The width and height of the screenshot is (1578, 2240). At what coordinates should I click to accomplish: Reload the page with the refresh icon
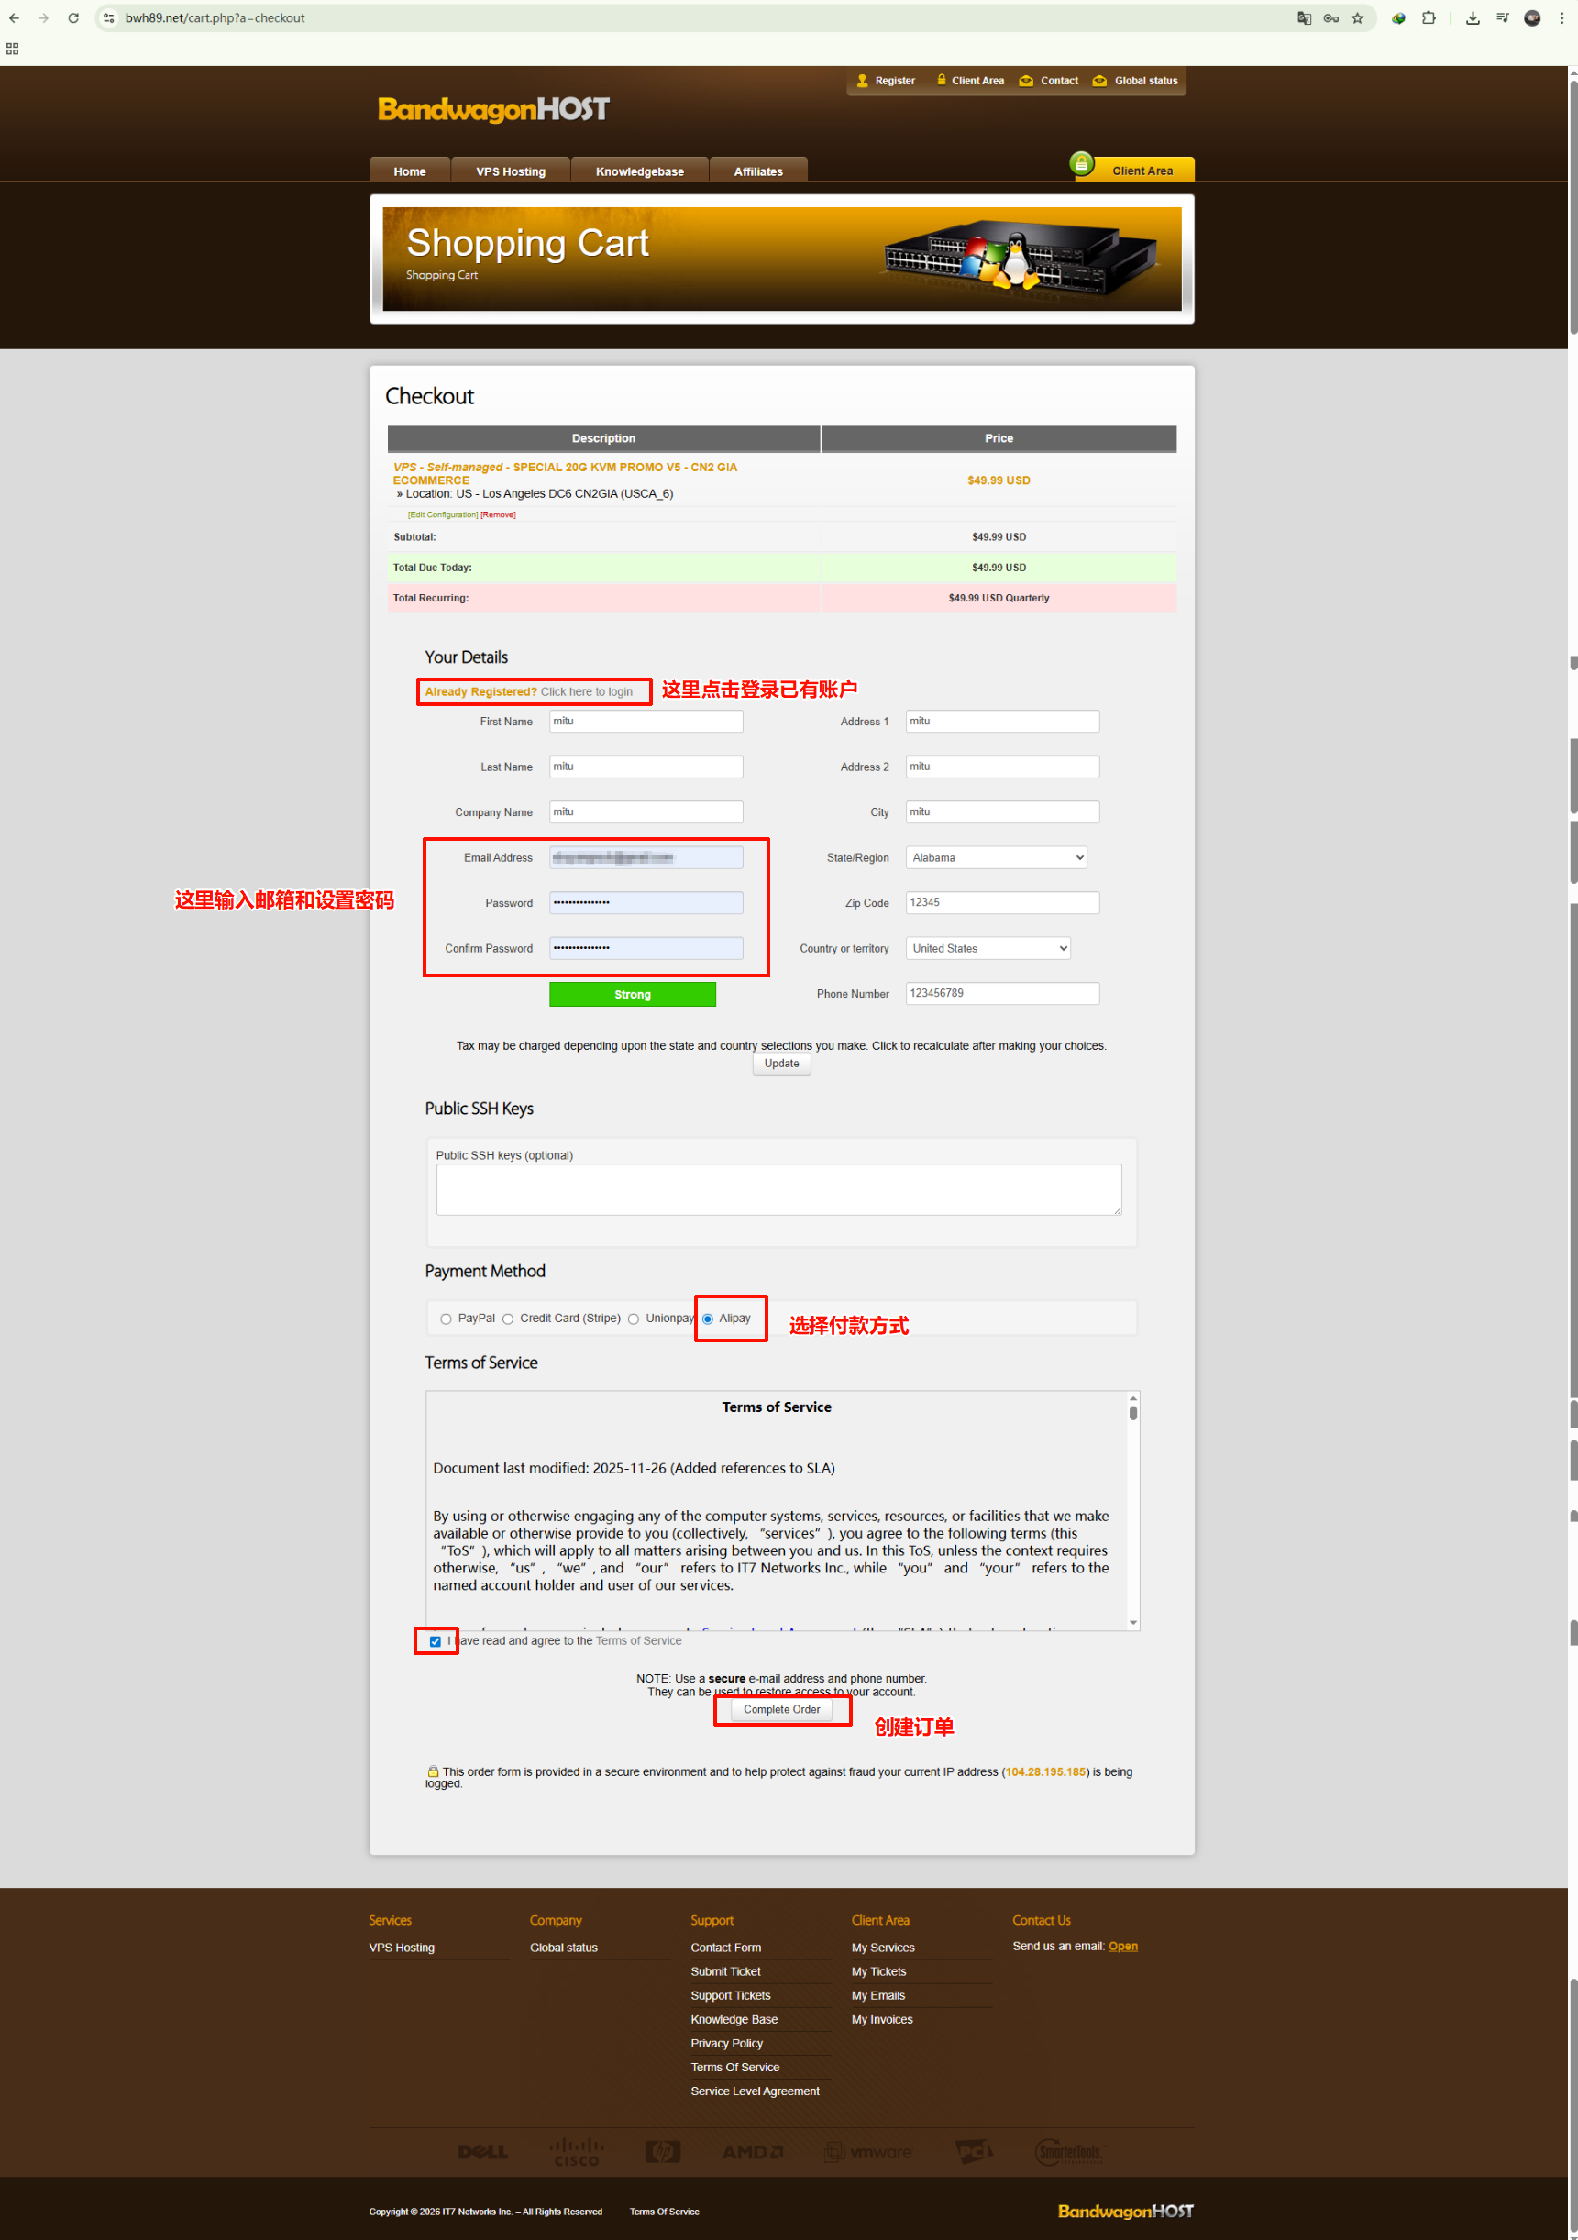coord(73,17)
